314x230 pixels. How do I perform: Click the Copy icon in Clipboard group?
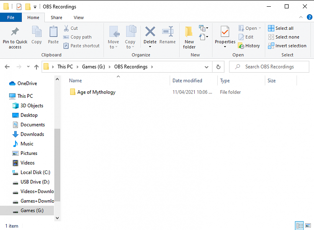[37, 31]
